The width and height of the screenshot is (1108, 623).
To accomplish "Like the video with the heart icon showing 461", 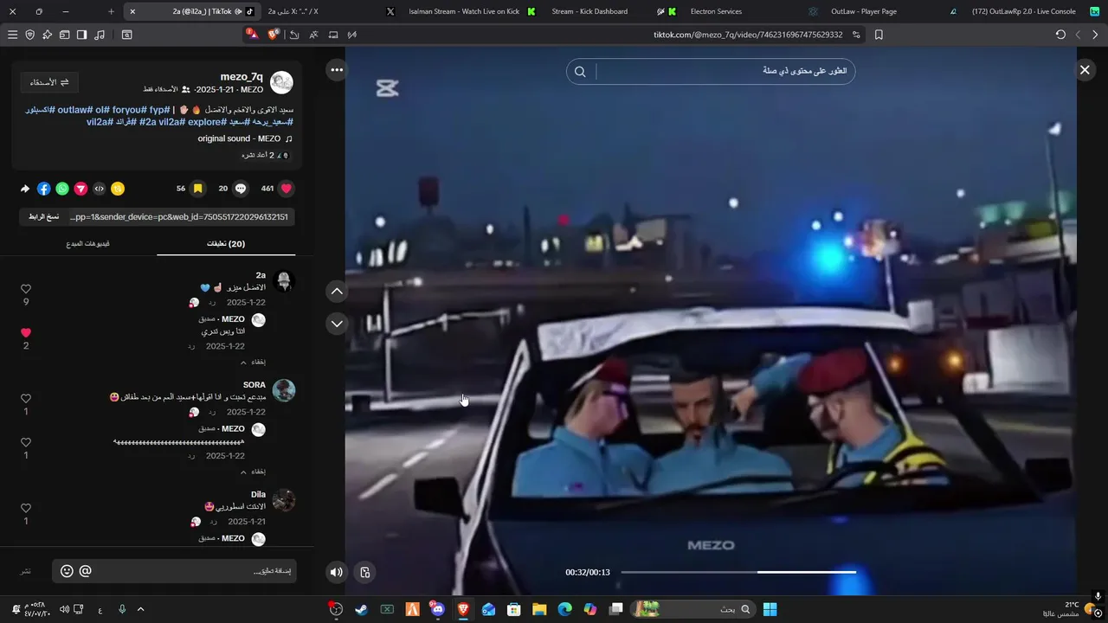I will coord(287,189).
